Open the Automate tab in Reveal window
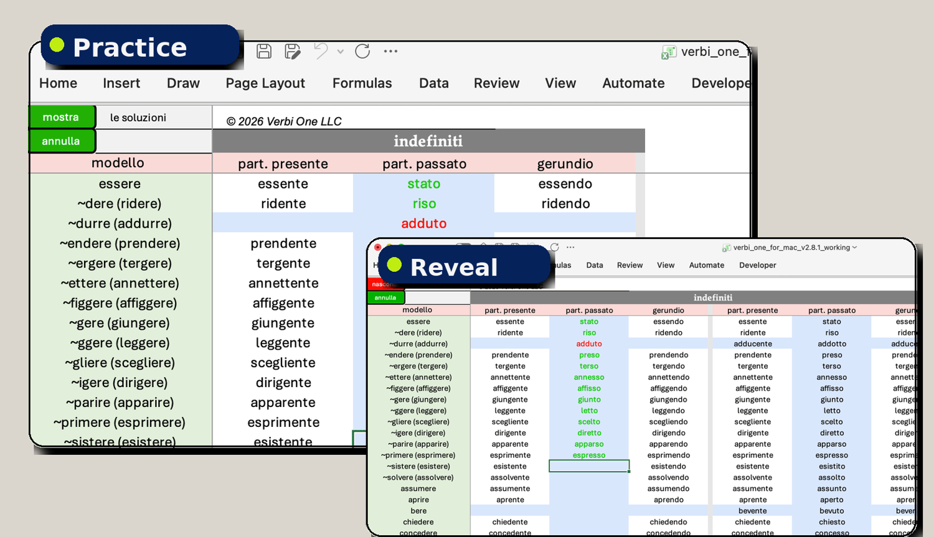The image size is (934, 537). pos(707,265)
